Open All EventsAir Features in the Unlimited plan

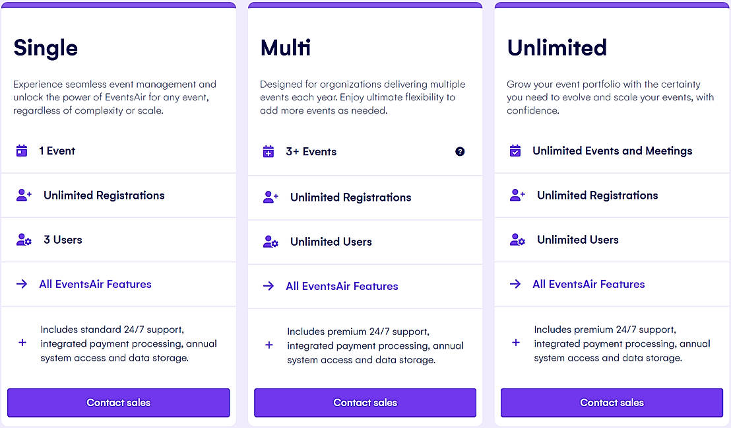click(x=588, y=284)
